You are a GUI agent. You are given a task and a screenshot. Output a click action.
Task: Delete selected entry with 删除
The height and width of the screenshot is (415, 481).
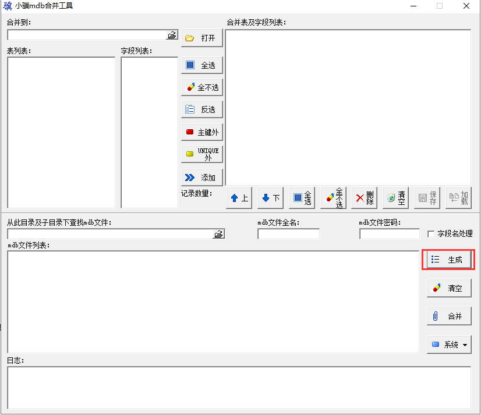pyautogui.click(x=363, y=198)
